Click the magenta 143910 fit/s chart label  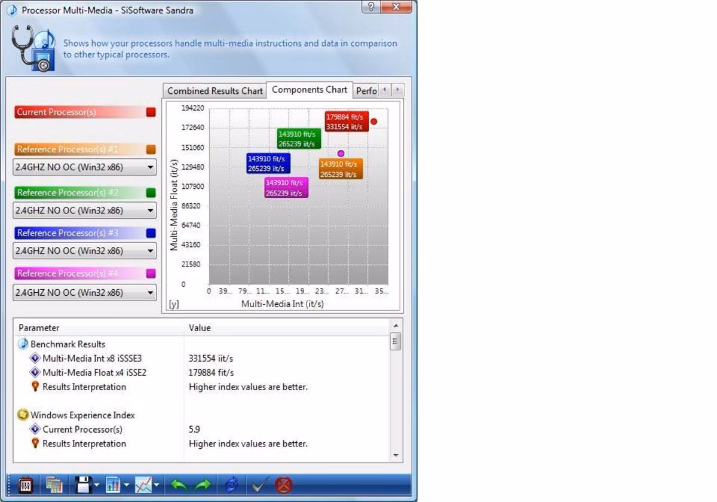286,188
